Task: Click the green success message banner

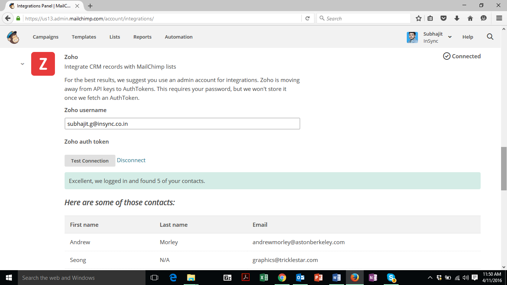Action: pos(272,181)
